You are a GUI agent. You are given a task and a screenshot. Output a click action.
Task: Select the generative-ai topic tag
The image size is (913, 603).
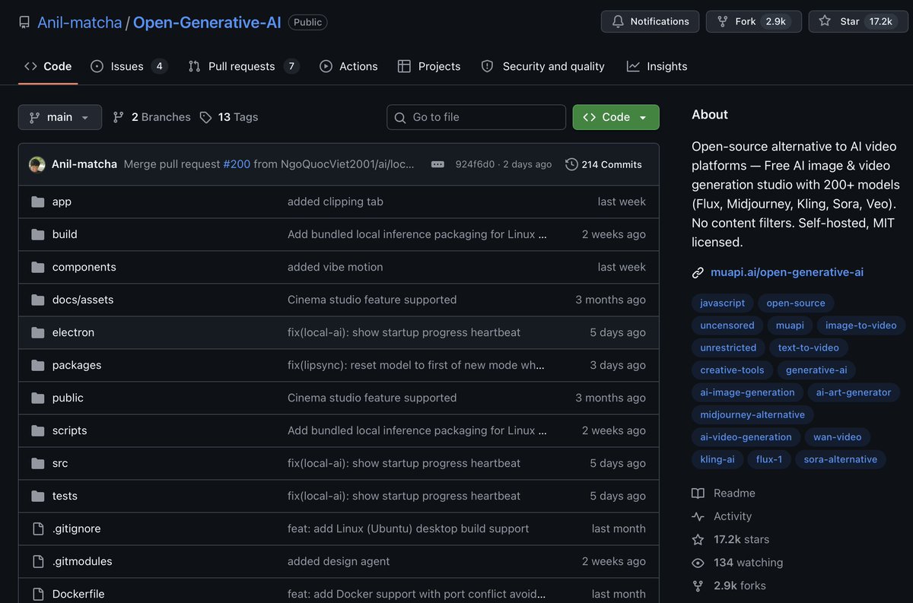(x=816, y=370)
